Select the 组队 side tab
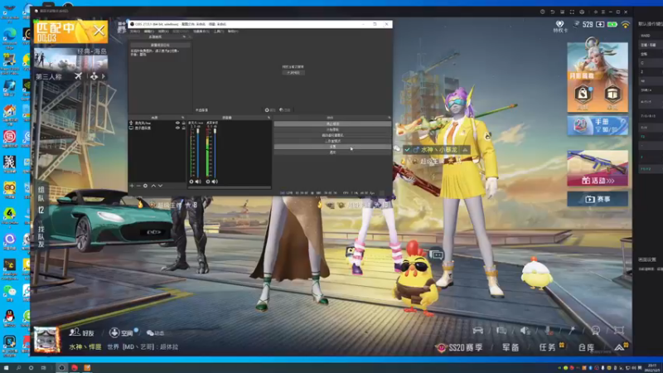The width and height of the screenshot is (663, 373). pyautogui.click(x=41, y=194)
